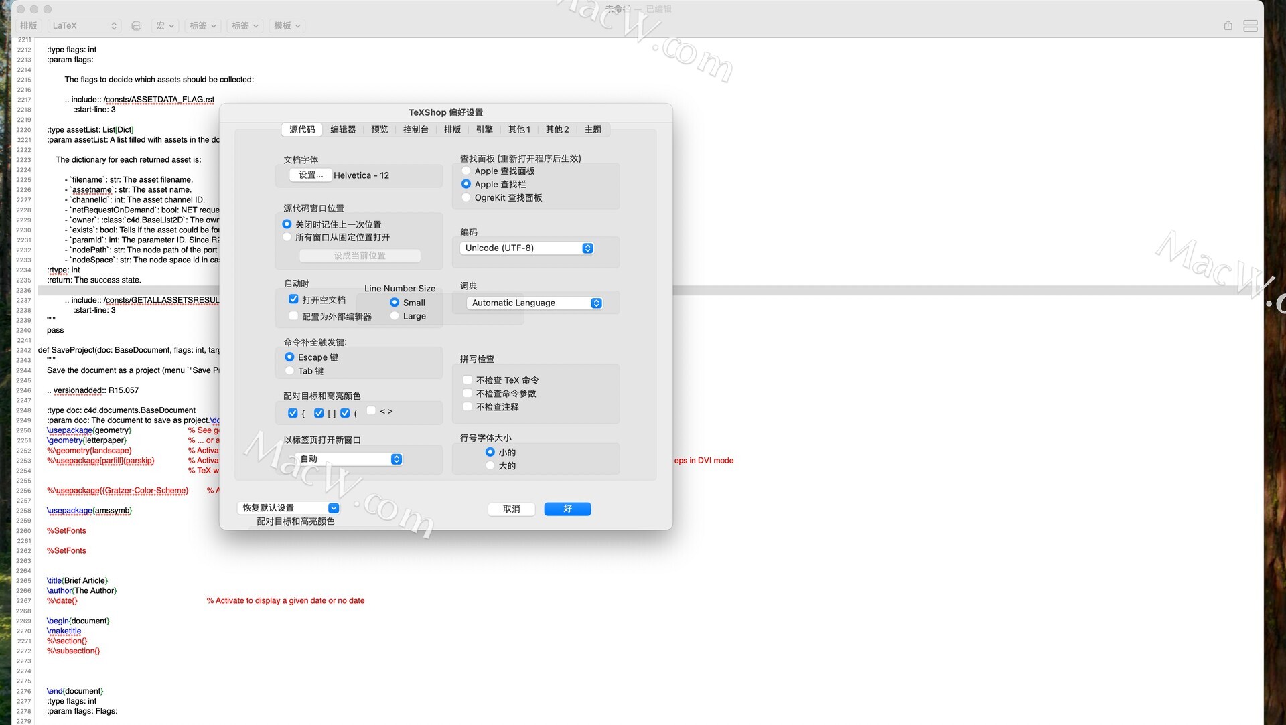The width and height of the screenshot is (1286, 725).
Task: Toggle the split window icon
Action: (x=1250, y=26)
